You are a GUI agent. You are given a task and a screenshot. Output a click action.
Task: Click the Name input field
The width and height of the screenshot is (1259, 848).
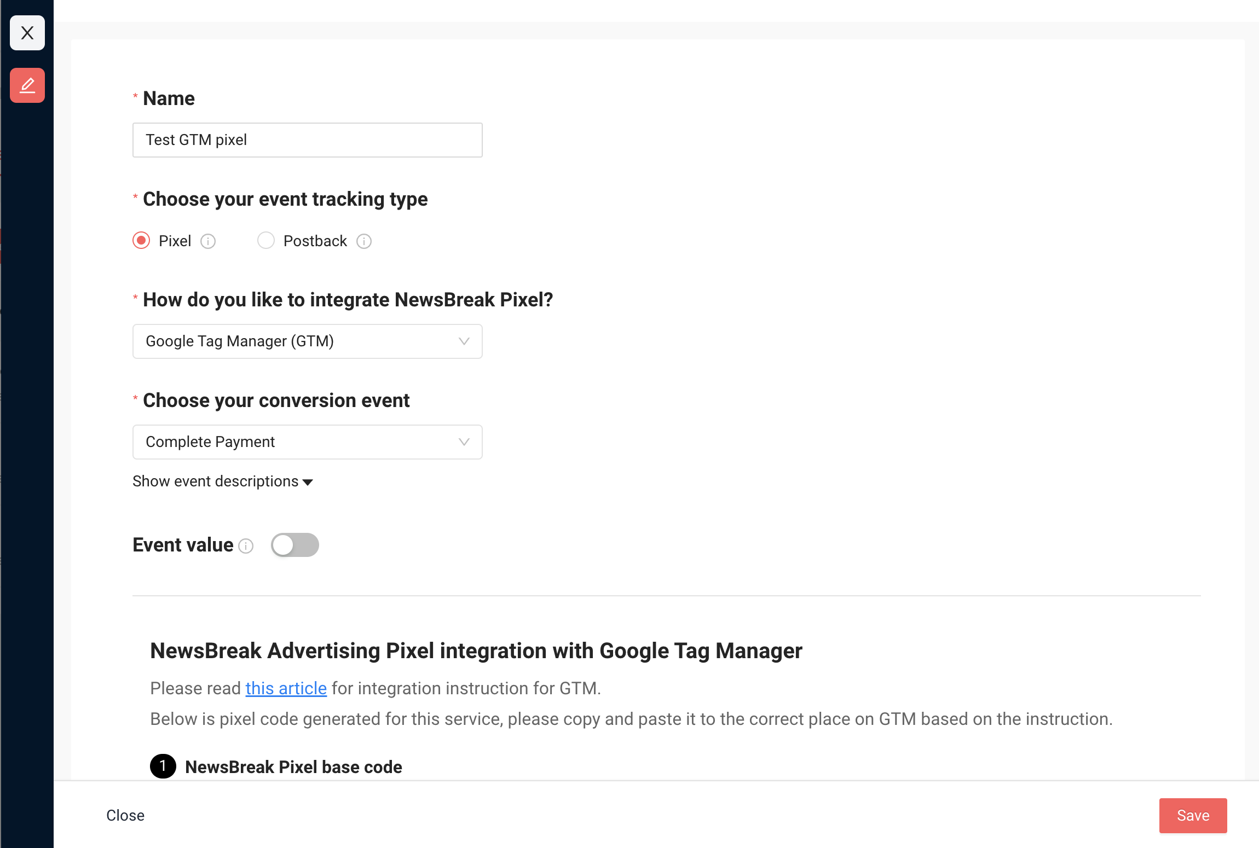click(x=307, y=140)
